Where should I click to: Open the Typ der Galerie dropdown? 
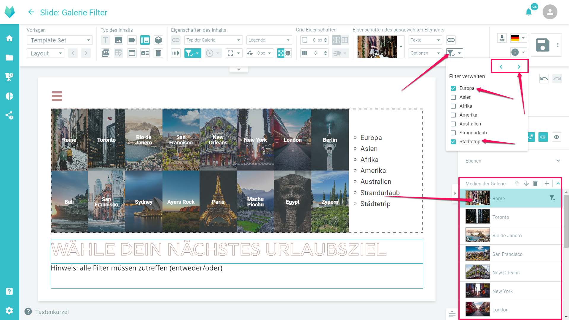213,40
